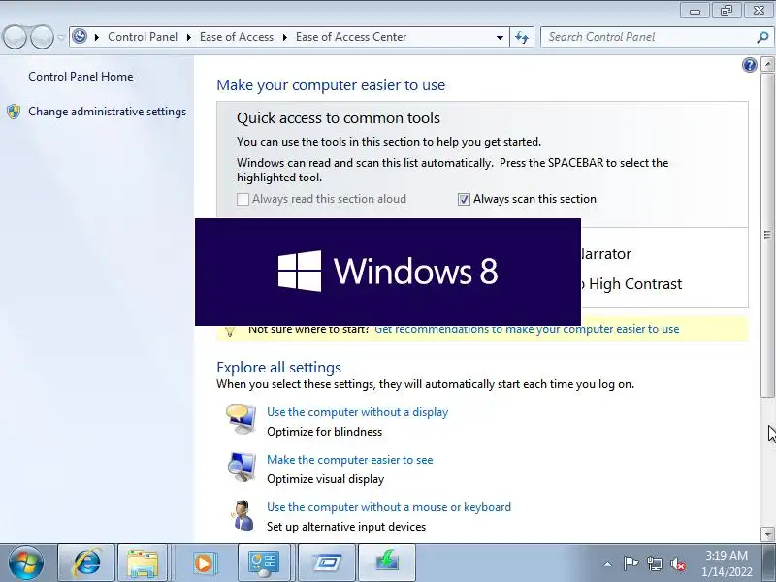Click the scrollbar down arrow
The width and height of the screenshot is (776, 582).
coord(767,534)
